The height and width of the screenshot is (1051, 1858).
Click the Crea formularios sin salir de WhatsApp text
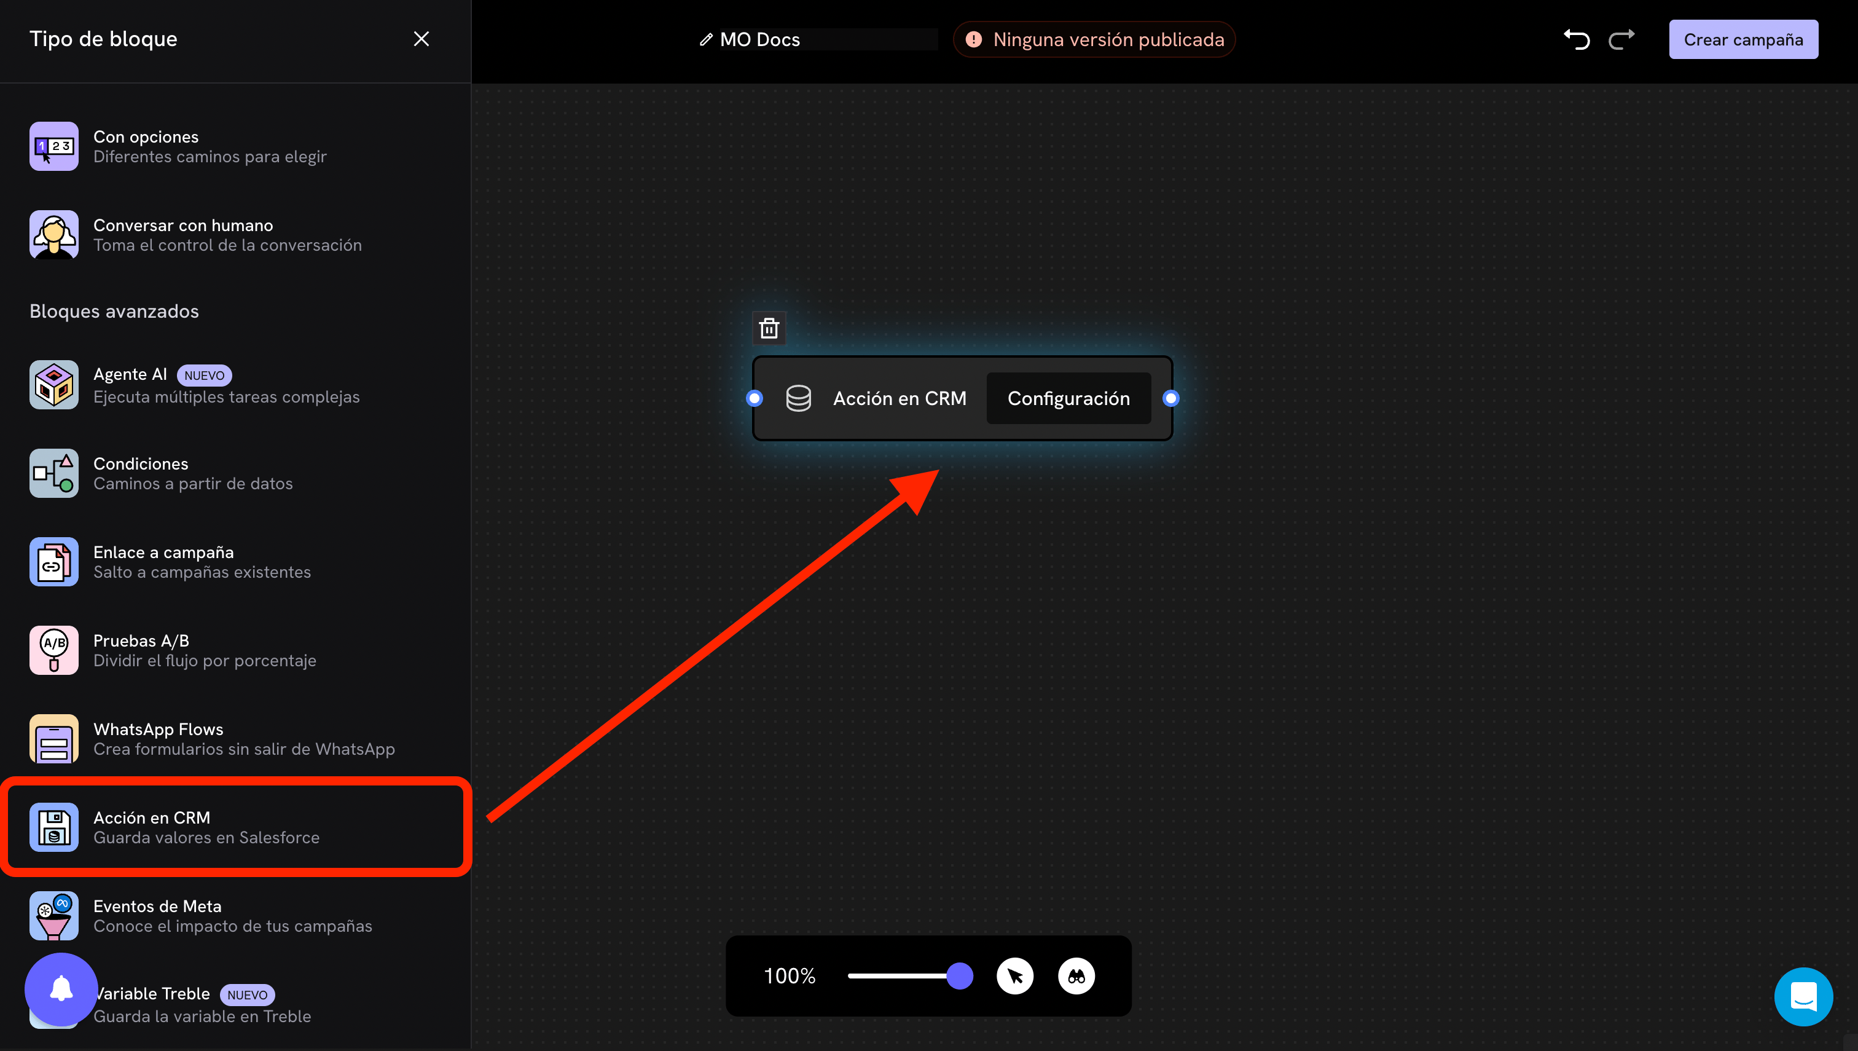(x=245, y=749)
